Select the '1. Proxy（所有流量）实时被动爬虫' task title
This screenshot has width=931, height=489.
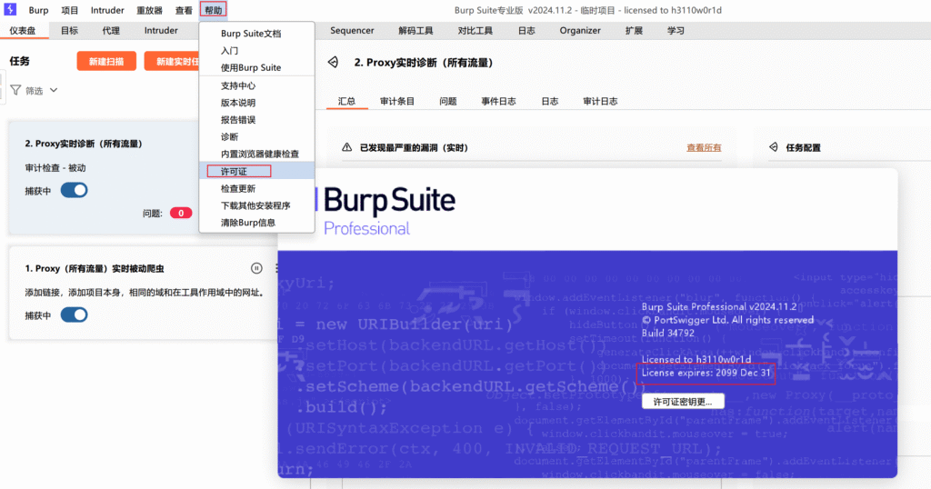pyautogui.click(x=95, y=268)
